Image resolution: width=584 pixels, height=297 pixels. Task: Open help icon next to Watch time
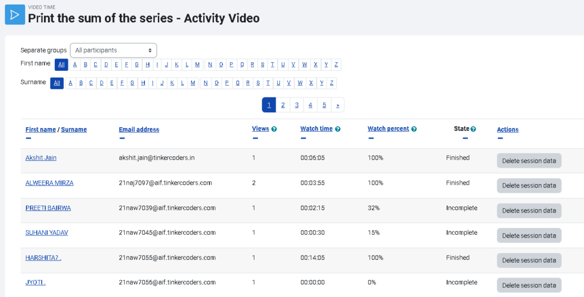click(x=338, y=129)
